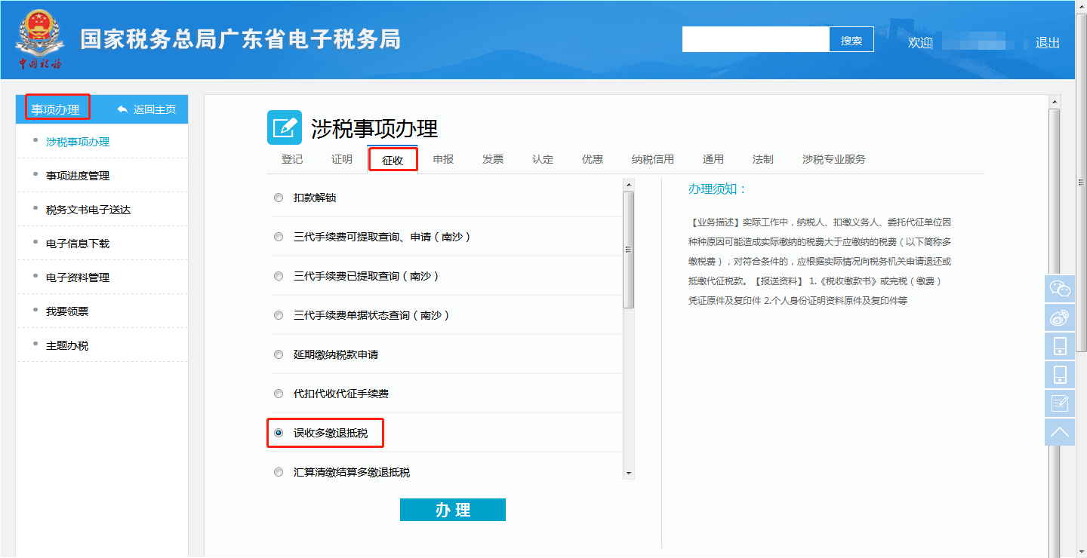This screenshot has height=558, width=1087.
Task: Select the 扣款解锁 radio option
Action: click(279, 198)
